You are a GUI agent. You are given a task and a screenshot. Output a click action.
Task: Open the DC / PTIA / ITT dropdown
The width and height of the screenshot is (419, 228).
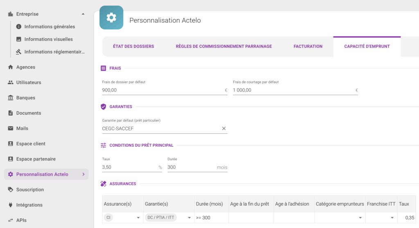[189, 218]
